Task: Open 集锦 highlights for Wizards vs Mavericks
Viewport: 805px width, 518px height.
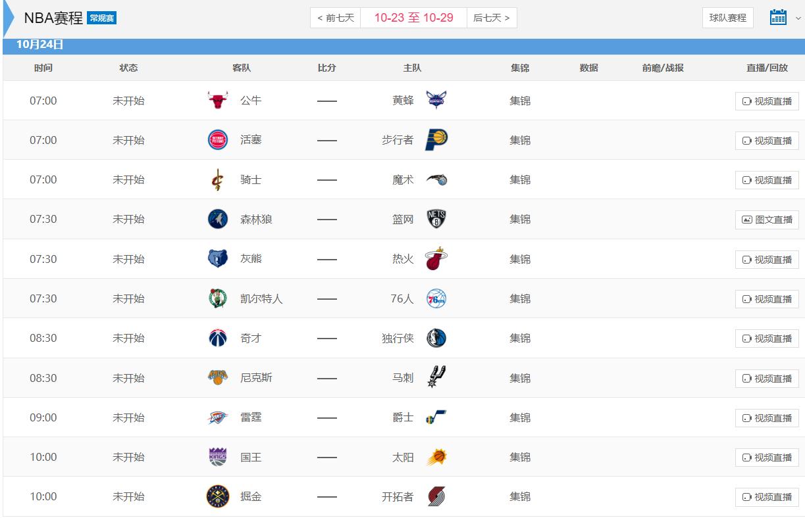Action: (x=520, y=338)
